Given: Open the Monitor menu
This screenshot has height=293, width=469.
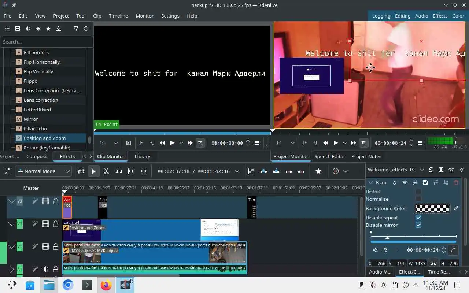Looking at the screenshot, I should click(145, 16).
